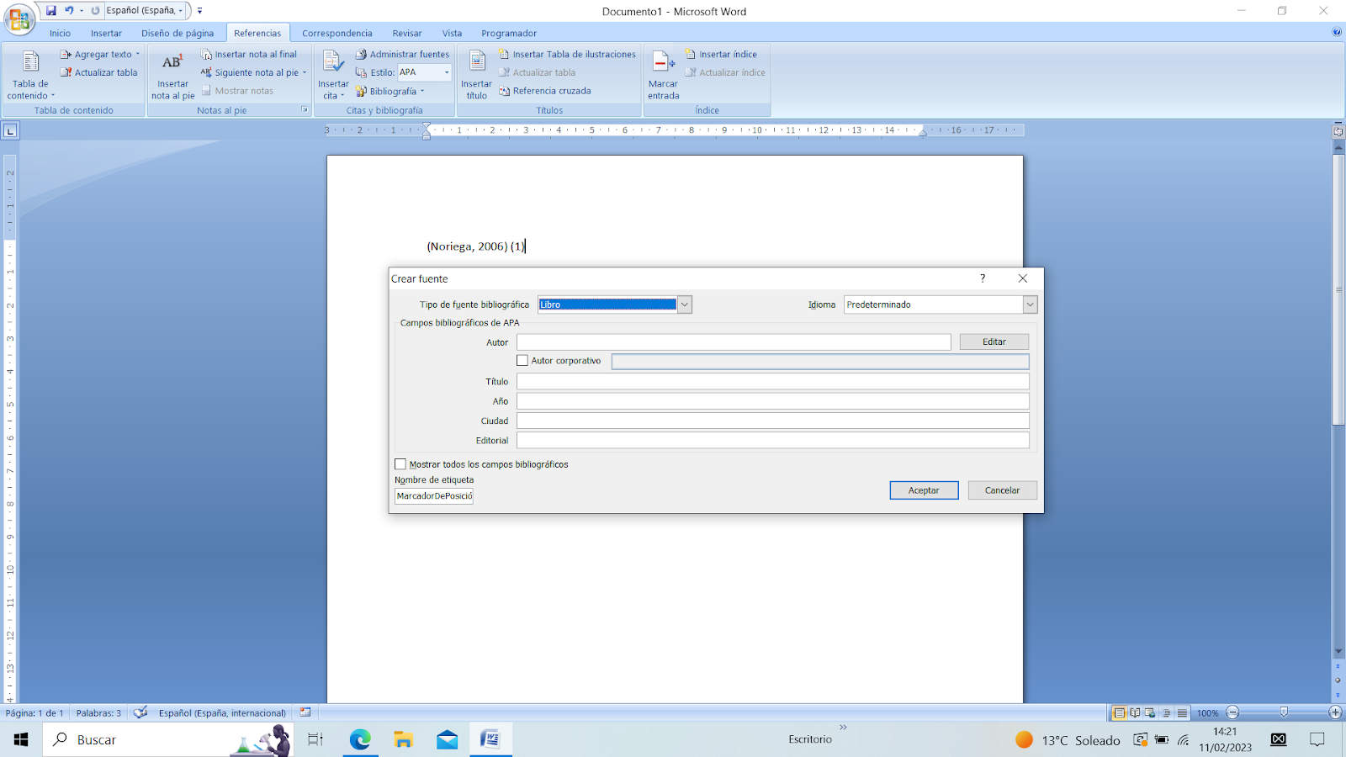Viewport: 1346px width, 757px height.
Task: Click Referencia cruzada
Action: pos(544,91)
